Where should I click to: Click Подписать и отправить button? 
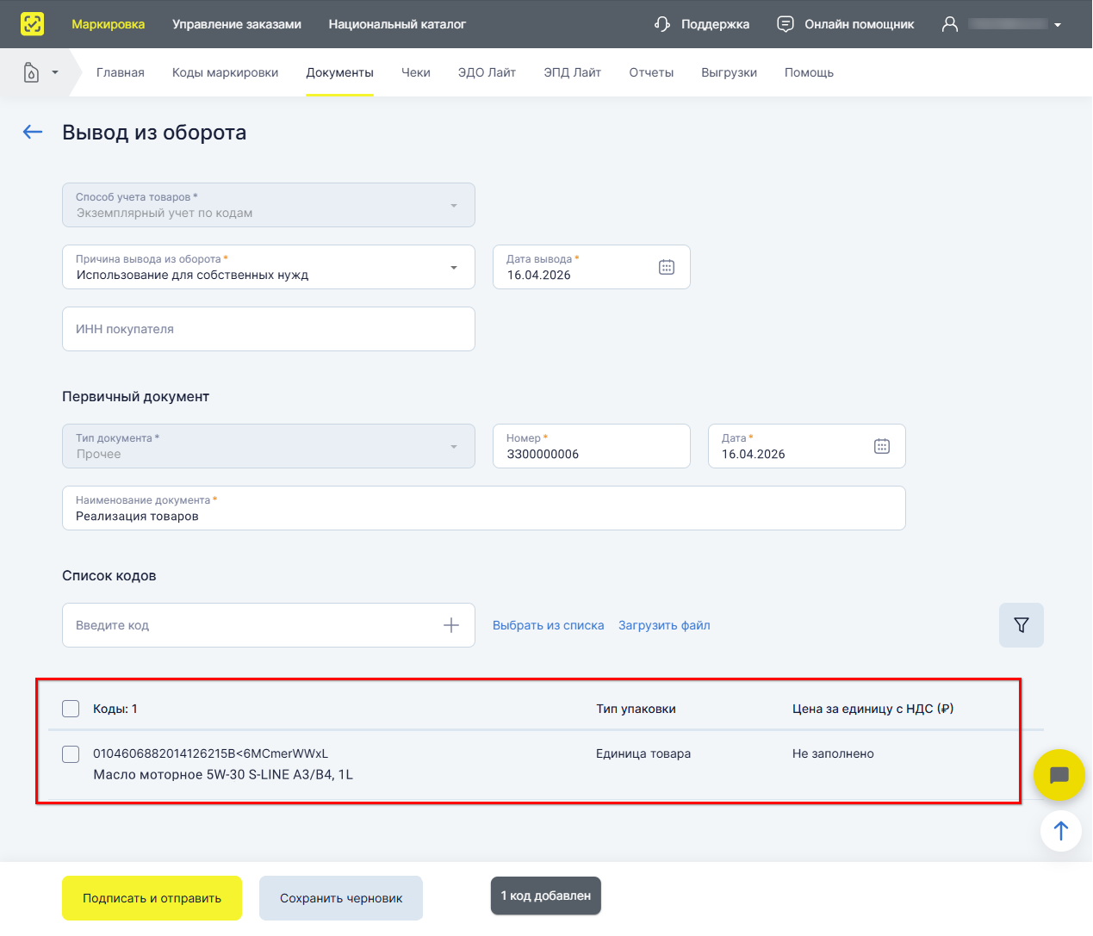(152, 898)
